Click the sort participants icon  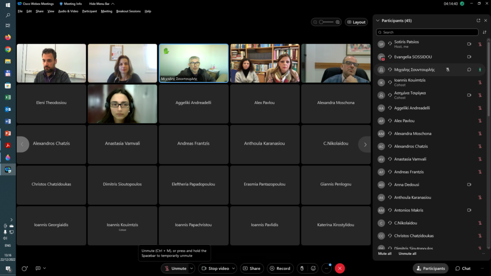(484, 33)
